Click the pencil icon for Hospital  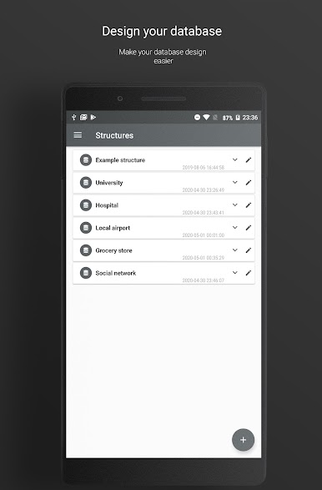pos(249,205)
